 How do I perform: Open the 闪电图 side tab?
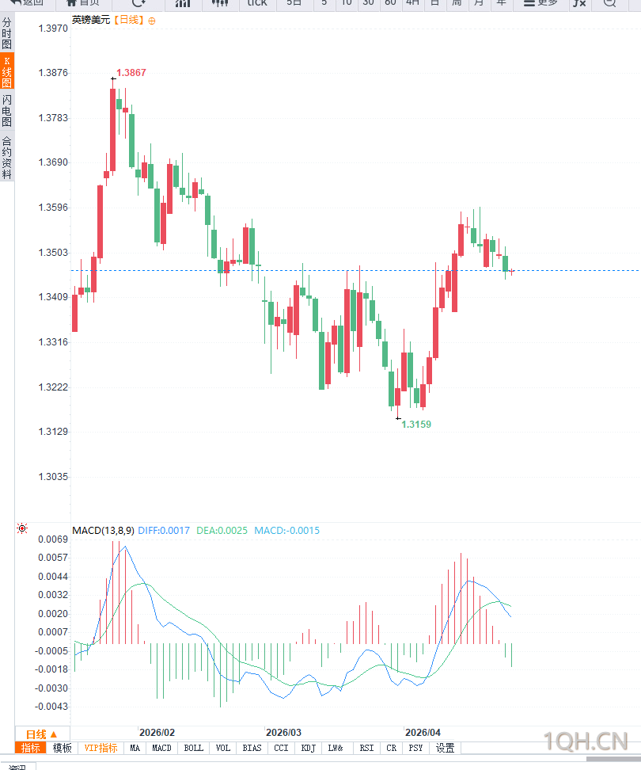pyautogui.click(x=7, y=110)
